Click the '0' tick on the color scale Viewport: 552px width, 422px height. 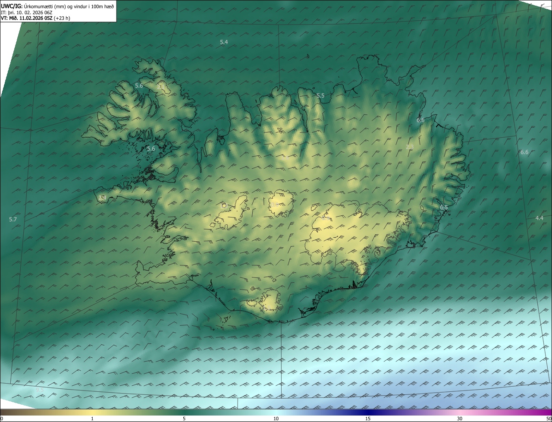(x=2, y=419)
